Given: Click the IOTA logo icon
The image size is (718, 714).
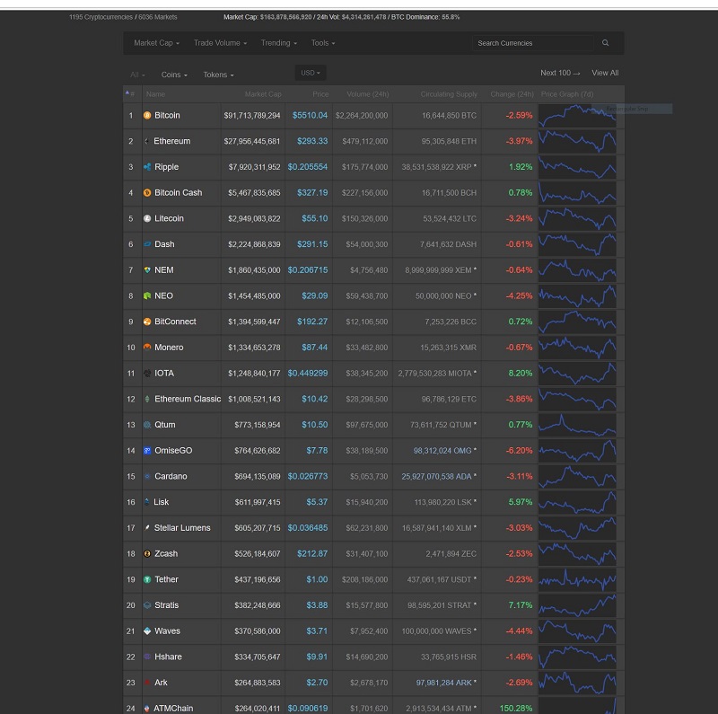Looking at the screenshot, I should 147,373.
